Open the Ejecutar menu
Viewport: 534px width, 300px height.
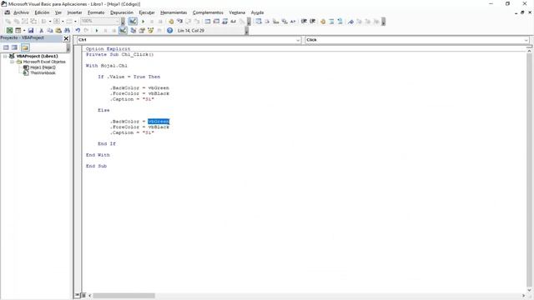coord(147,12)
